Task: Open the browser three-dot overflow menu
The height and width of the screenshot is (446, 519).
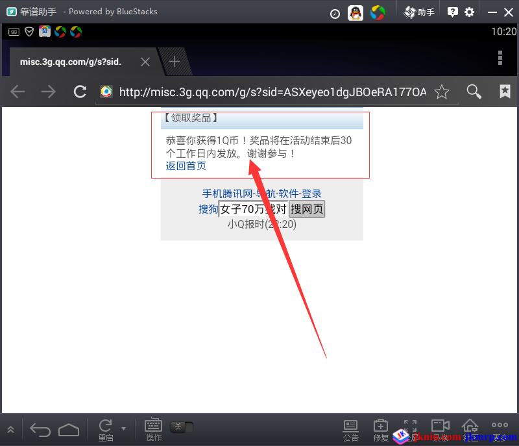Action: [x=500, y=58]
